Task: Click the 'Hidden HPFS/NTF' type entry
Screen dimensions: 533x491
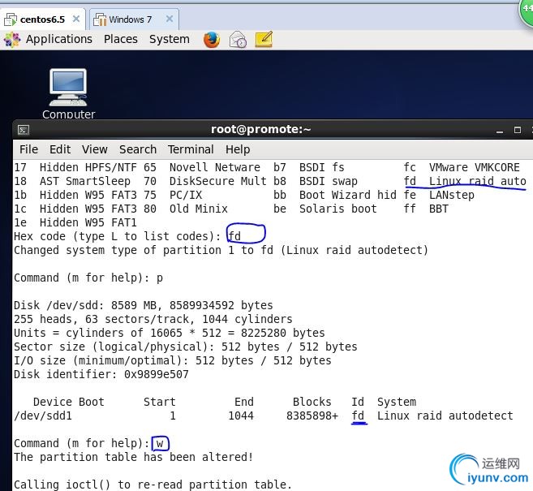Action: coord(88,167)
